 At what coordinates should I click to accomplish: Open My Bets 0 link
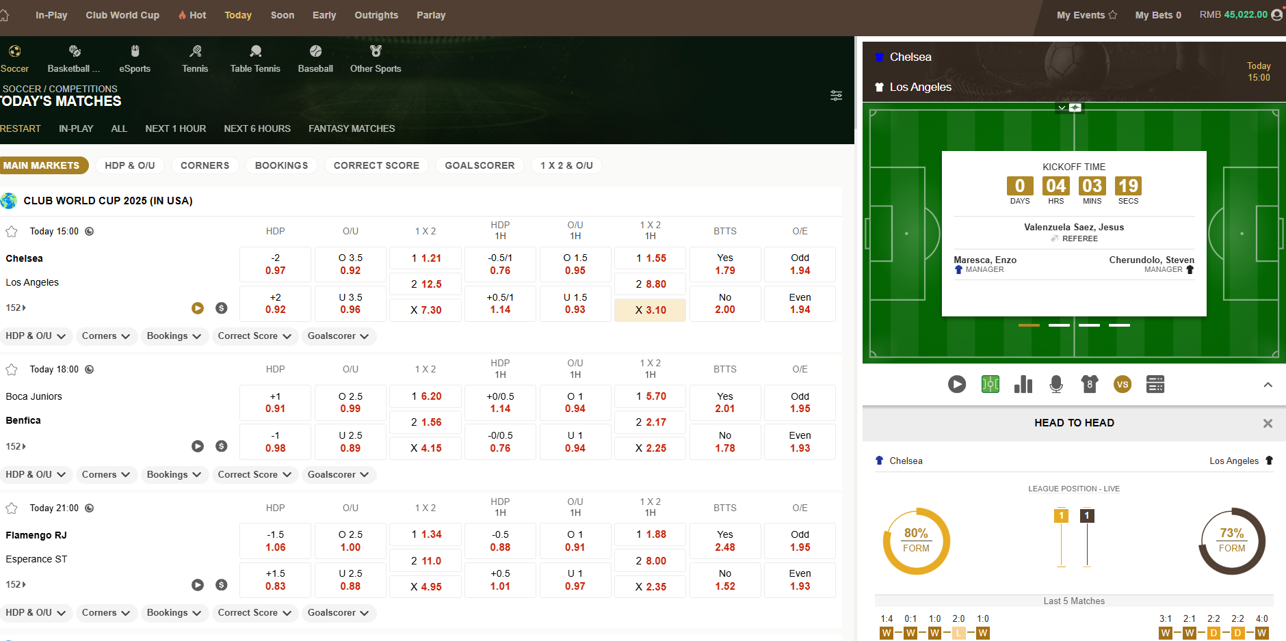(1158, 15)
